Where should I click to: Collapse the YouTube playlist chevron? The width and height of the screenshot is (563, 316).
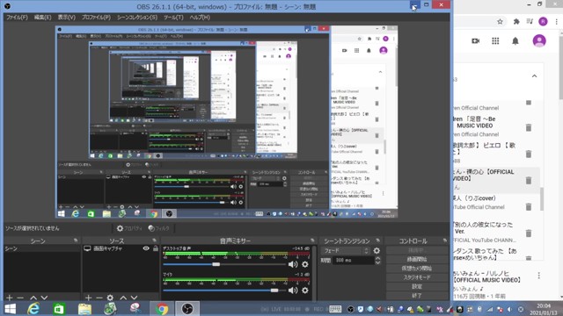tap(534, 76)
